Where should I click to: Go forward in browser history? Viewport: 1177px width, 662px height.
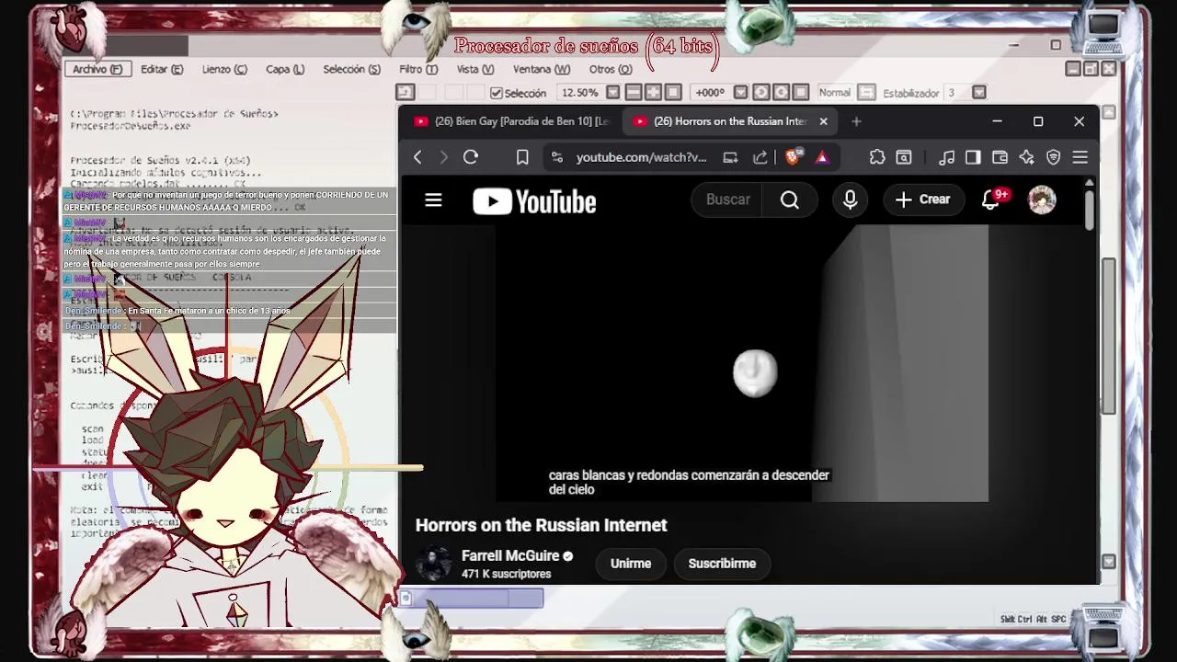coord(443,157)
